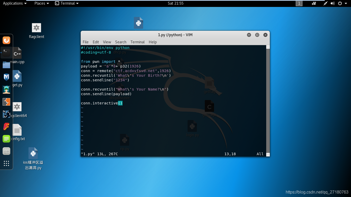
Task: Open the Applications menu in top bar
Action: (15, 3)
